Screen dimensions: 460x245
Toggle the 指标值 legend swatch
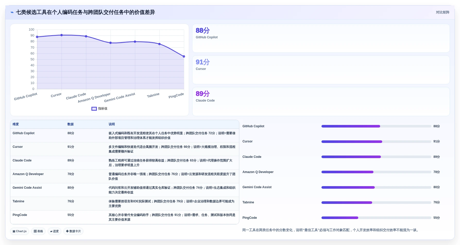tap(94, 109)
